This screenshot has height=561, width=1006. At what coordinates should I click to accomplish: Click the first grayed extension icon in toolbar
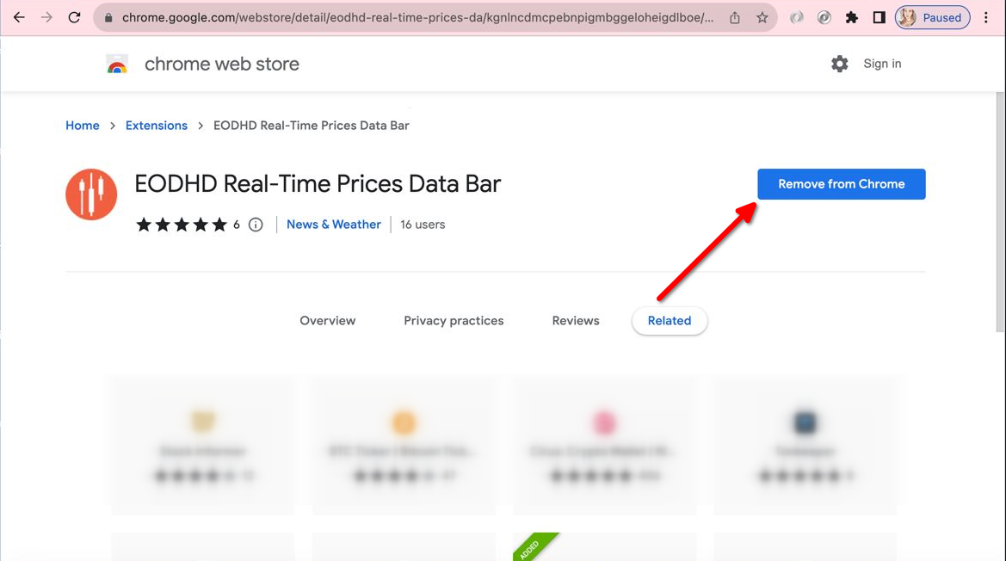pos(796,18)
